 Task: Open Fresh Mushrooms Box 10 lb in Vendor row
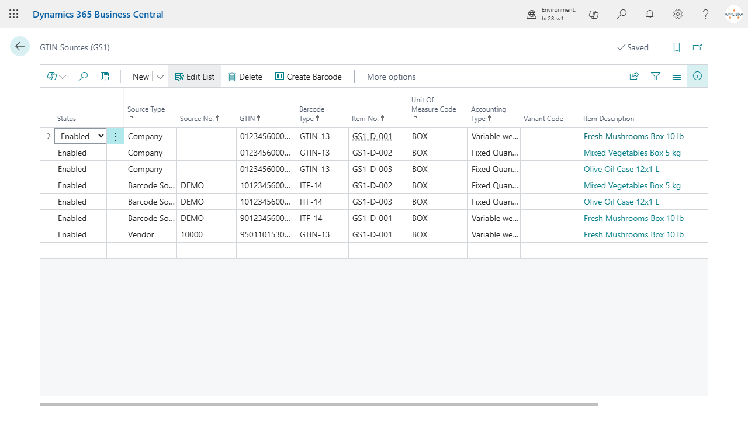(x=633, y=234)
